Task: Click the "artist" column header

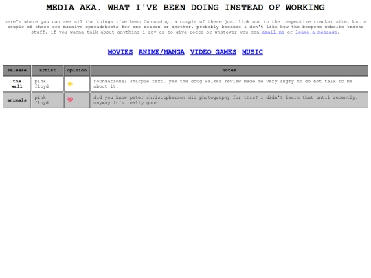Action: click(47, 70)
